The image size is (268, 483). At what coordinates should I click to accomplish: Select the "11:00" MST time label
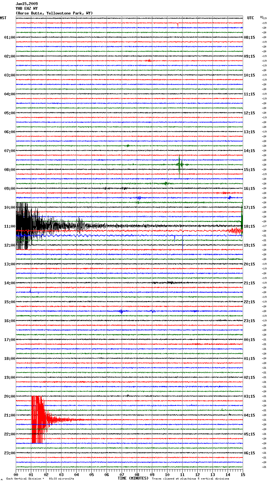click(10, 226)
